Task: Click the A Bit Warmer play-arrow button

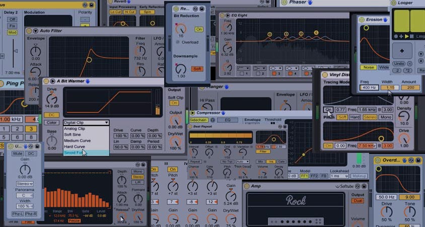Action: [52, 81]
